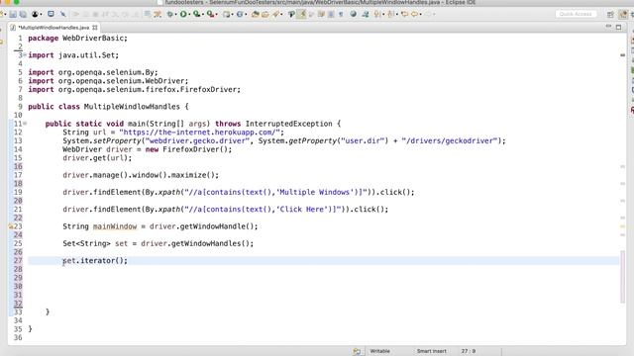Click the Last Edit Location icon
Screen dimensions: 634x356
pyautogui.click(x=404, y=14)
